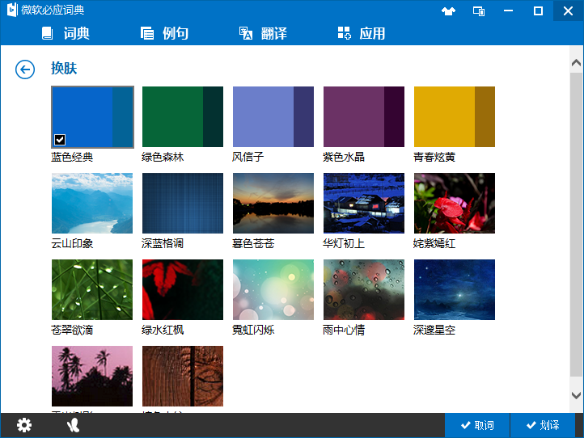Click the 深邃星空 label
Viewport: 584px width, 438px height.
434,330
